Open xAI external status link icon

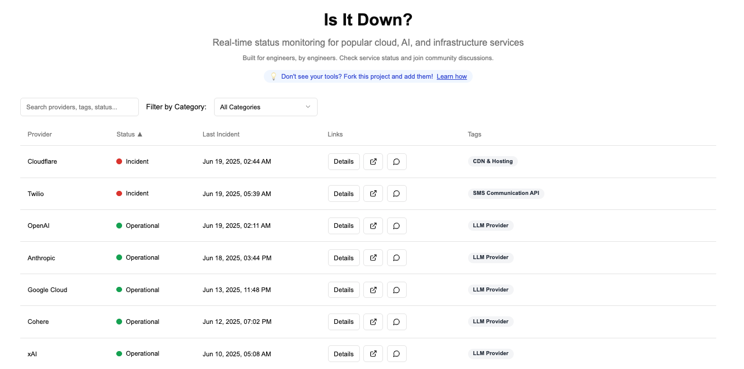coord(373,354)
